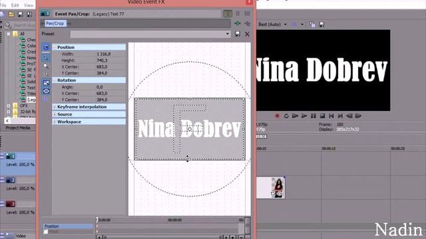426x239 pixels.
Task: Stop playback in preview transport
Action: [x=322, y=116]
